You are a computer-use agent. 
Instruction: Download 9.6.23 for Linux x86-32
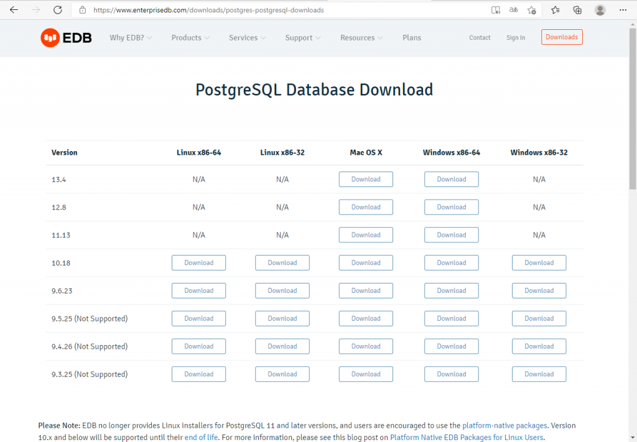click(282, 290)
